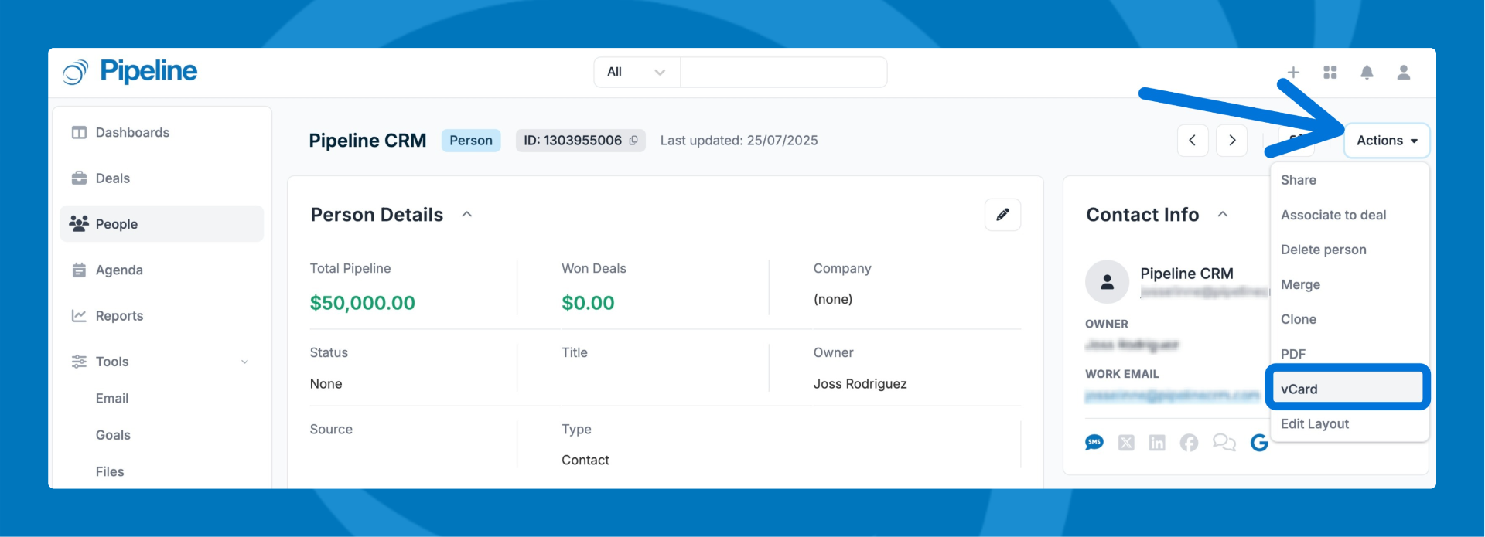Open Goals under Tools
The width and height of the screenshot is (1485, 537).
[113, 435]
